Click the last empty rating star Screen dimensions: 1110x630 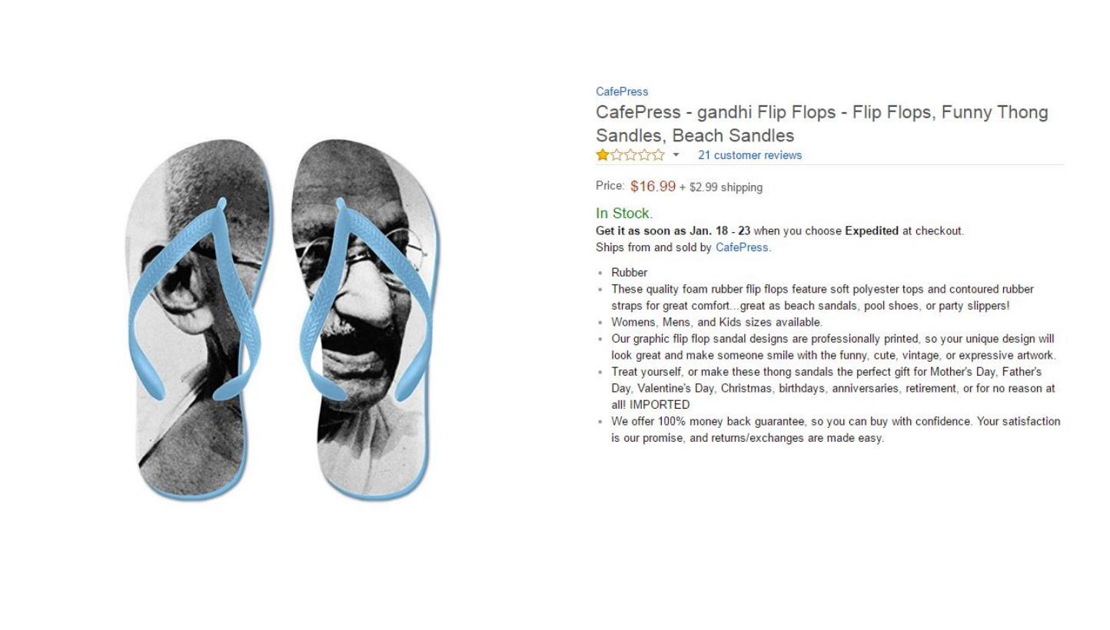tap(658, 155)
